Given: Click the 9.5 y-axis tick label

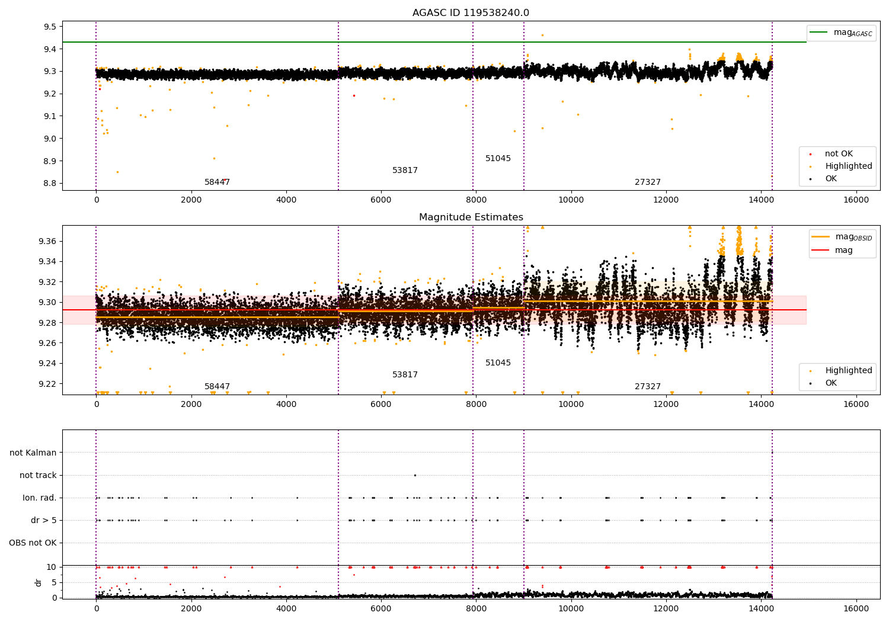Looking at the screenshot, I should click(50, 27).
